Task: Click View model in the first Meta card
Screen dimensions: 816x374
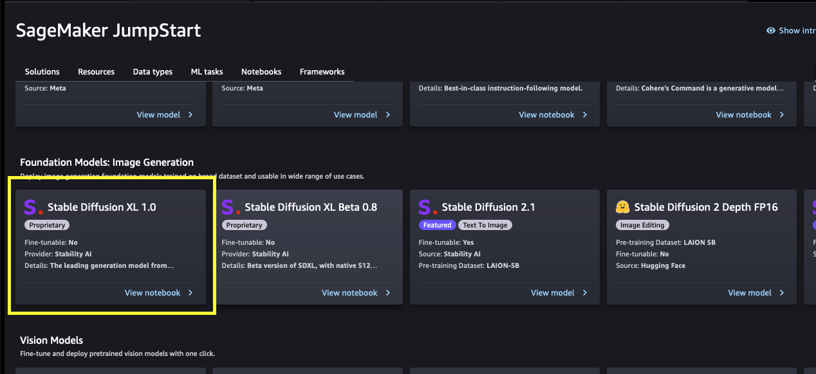Action: (x=158, y=115)
